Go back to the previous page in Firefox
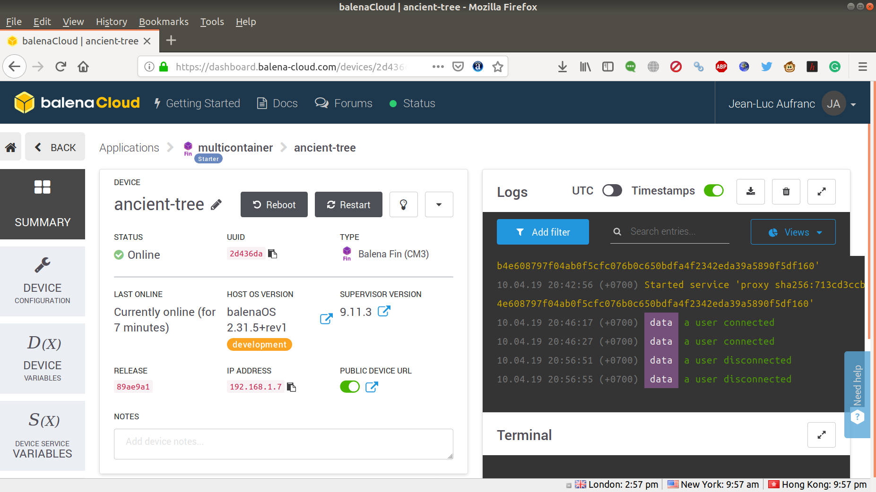Viewport: 876px width, 492px height. coord(14,67)
